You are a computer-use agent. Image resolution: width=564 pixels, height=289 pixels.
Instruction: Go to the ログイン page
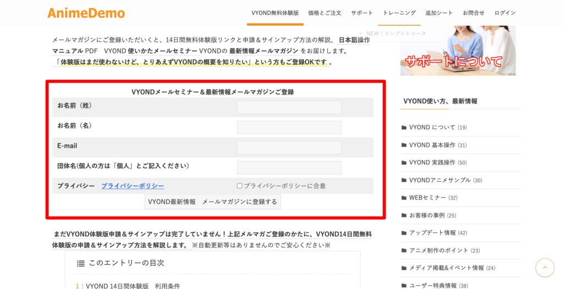click(505, 13)
